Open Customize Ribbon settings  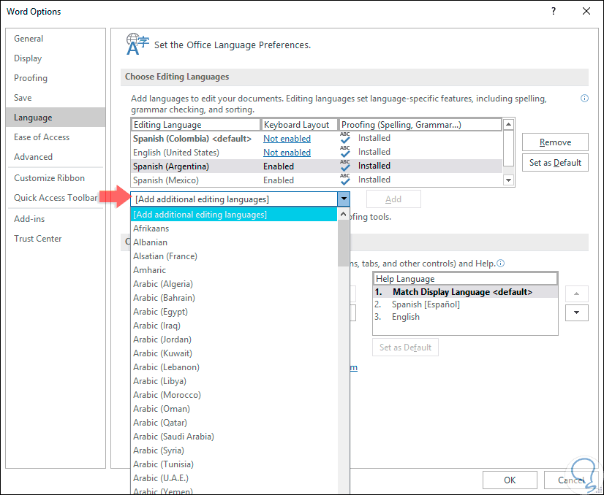tap(56, 178)
